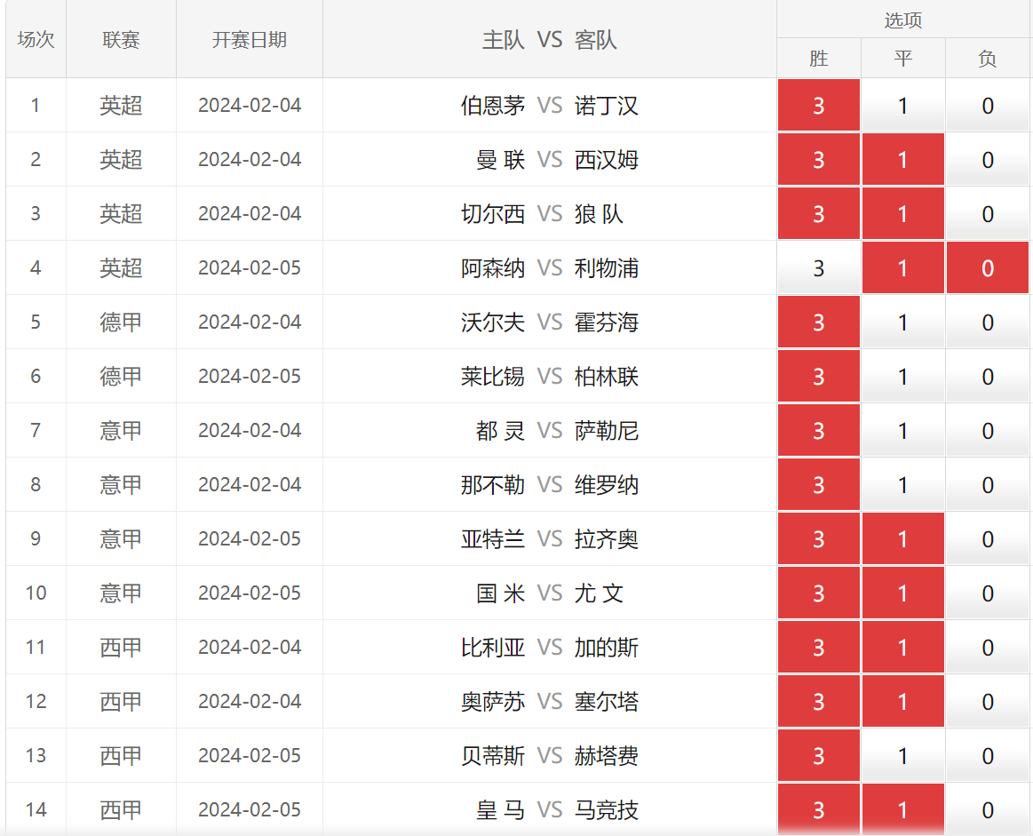
Task: Toggle win option 3 for 曼联 vs 西汉姆
Action: pyautogui.click(x=818, y=159)
